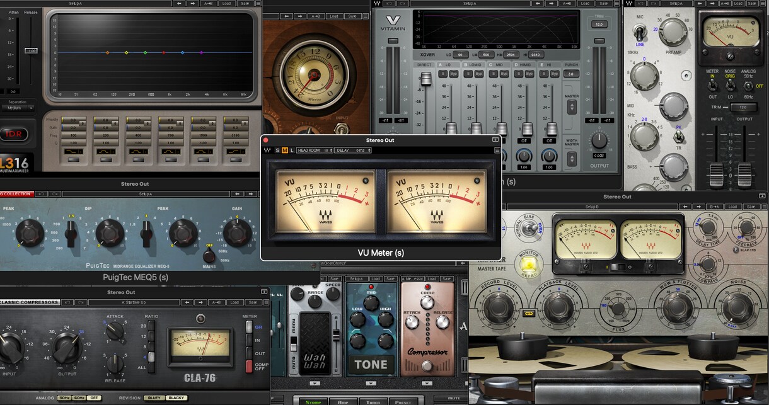Click the DIP knob on PuigTec MEQ5

[x=110, y=232]
